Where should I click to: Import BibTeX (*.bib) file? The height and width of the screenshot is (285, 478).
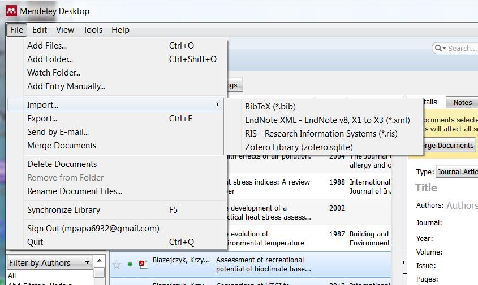click(324, 107)
